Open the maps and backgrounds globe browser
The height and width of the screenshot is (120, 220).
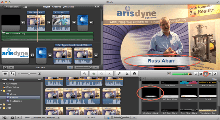[x=215, y=74]
